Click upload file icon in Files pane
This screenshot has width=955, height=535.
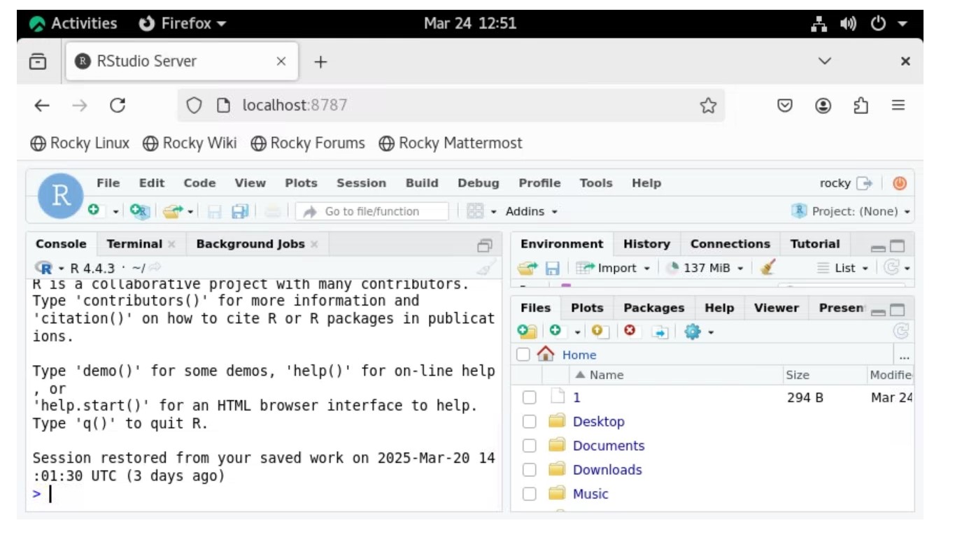[x=601, y=331]
